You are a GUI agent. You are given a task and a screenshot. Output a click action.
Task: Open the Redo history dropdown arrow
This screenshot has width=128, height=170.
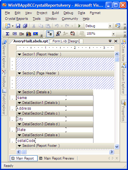72,26
